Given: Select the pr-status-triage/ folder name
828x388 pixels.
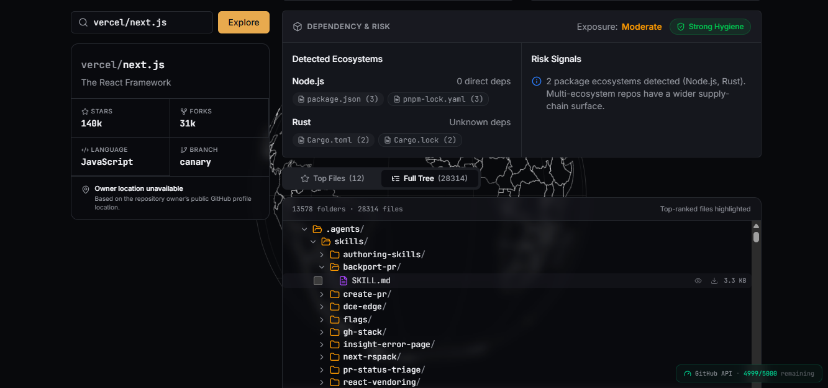Looking at the screenshot, I should 384,370.
